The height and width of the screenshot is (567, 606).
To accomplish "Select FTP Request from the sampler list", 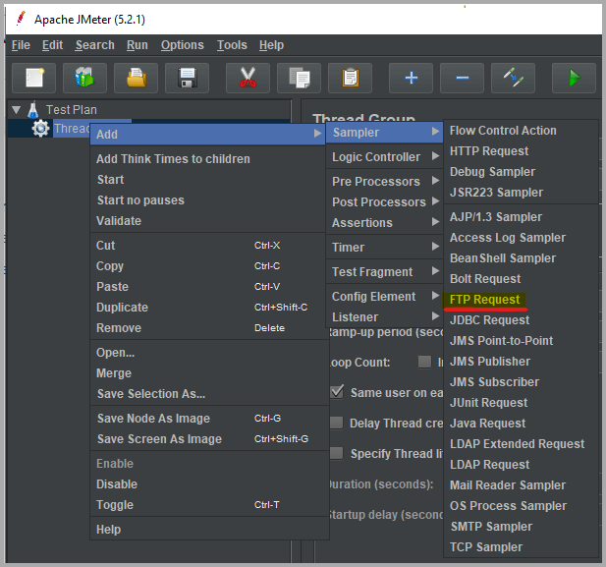I will [x=484, y=300].
